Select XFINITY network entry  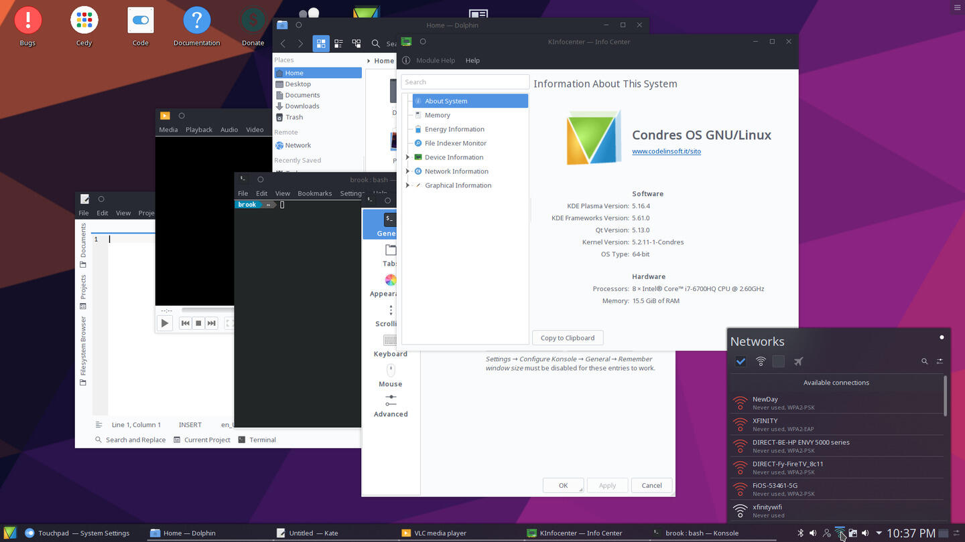click(x=836, y=424)
